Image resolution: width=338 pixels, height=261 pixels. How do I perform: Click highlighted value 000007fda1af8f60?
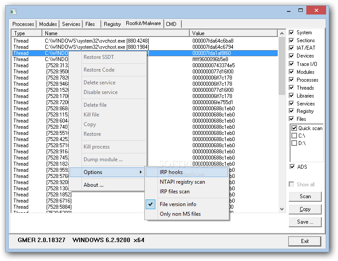point(212,53)
